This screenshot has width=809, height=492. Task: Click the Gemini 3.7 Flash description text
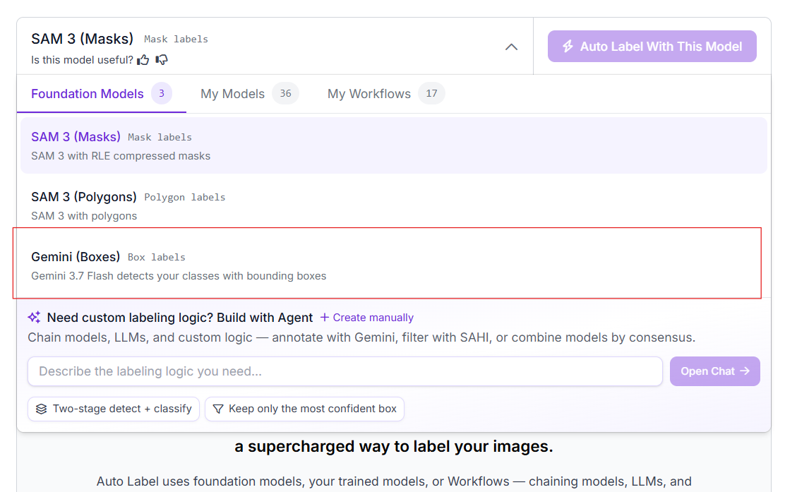click(x=179, y=276)
